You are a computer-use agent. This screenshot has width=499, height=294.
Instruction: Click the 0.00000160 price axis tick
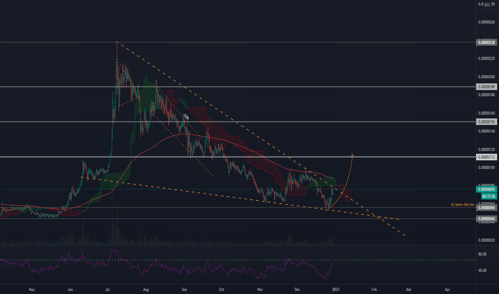(487, 113)
